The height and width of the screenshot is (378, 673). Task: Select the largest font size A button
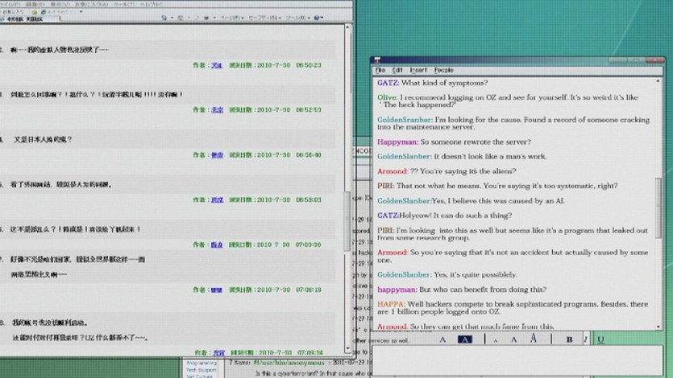[x=533, y=339]
